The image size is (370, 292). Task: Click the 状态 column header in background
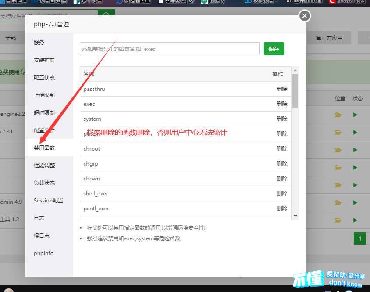pyautogui.click(x=358, y=98)
